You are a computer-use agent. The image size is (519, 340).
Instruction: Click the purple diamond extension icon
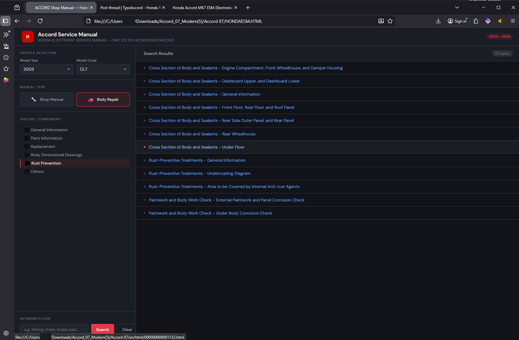pyautogui.click(x=488, y=21)
